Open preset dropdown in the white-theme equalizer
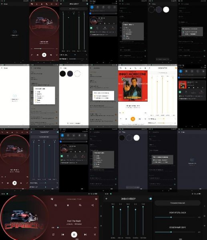 tap(163, 73)
